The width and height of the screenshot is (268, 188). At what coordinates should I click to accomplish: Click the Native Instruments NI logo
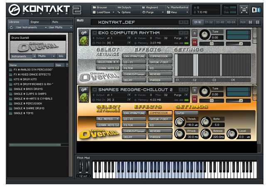pos(256,10)
